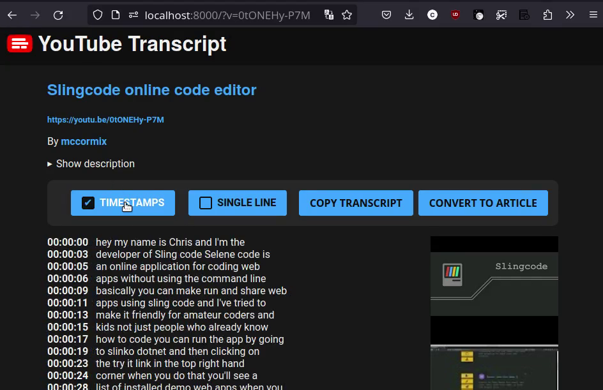Click timestamp 00:00:24
This screenshot has height=390, width=603.
[x=68, y=376]
